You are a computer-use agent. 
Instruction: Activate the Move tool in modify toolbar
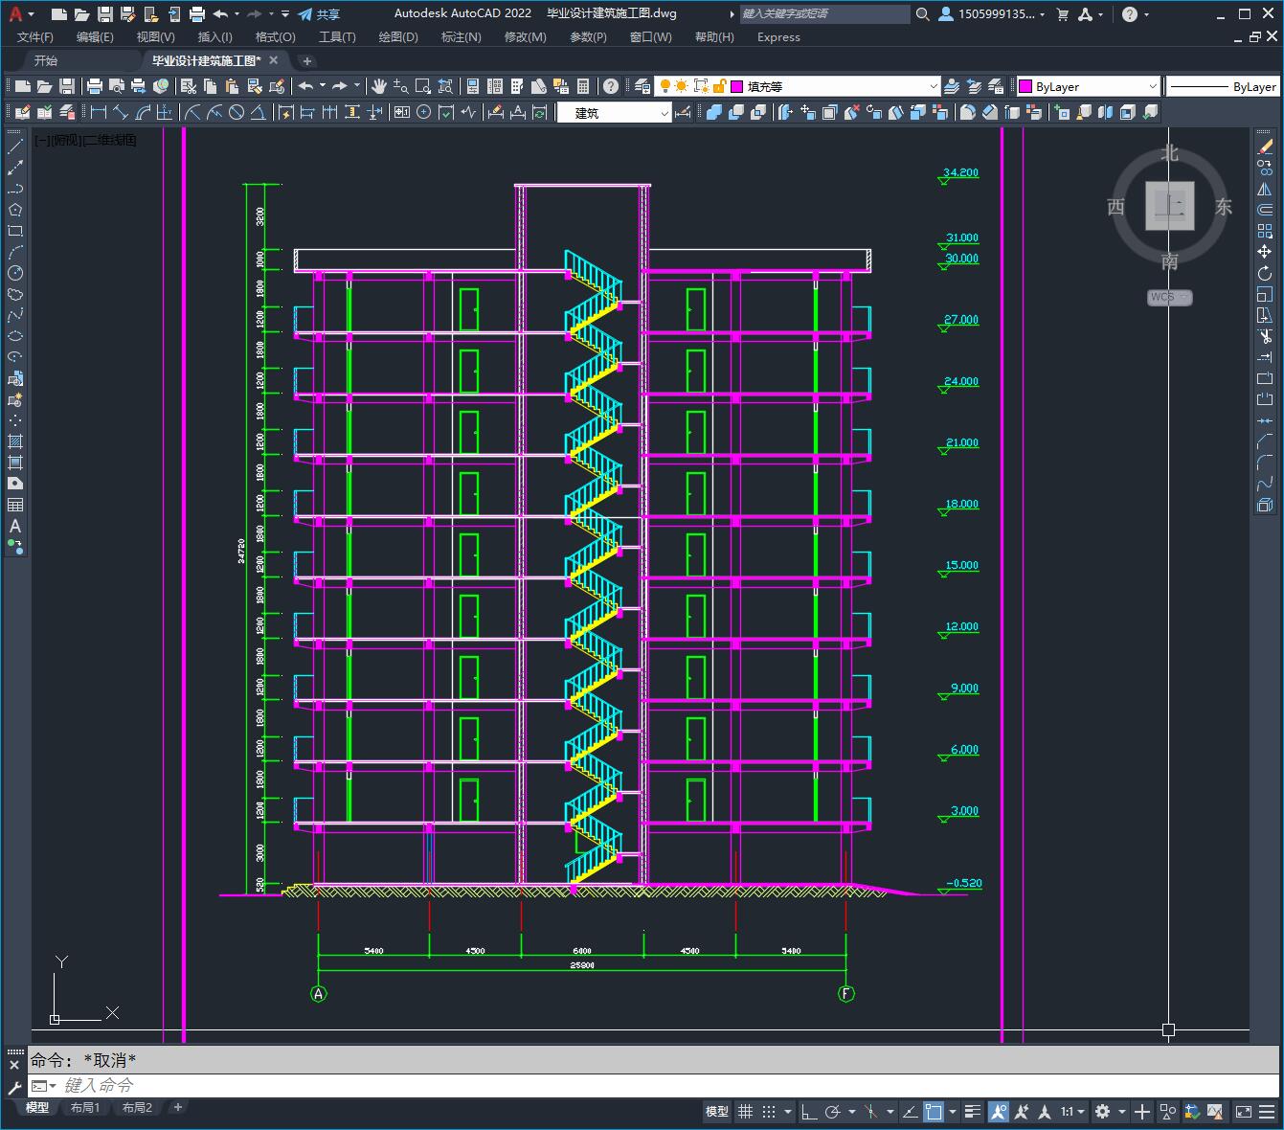click(1265, 252)
